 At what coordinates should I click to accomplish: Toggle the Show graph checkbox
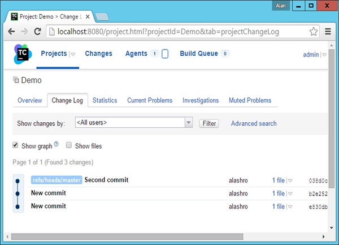pyautogui.click(x=16, y=145)
